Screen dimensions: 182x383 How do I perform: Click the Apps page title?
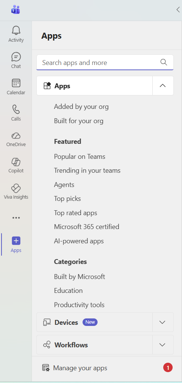pyautogui.click(x=51, y=36)
